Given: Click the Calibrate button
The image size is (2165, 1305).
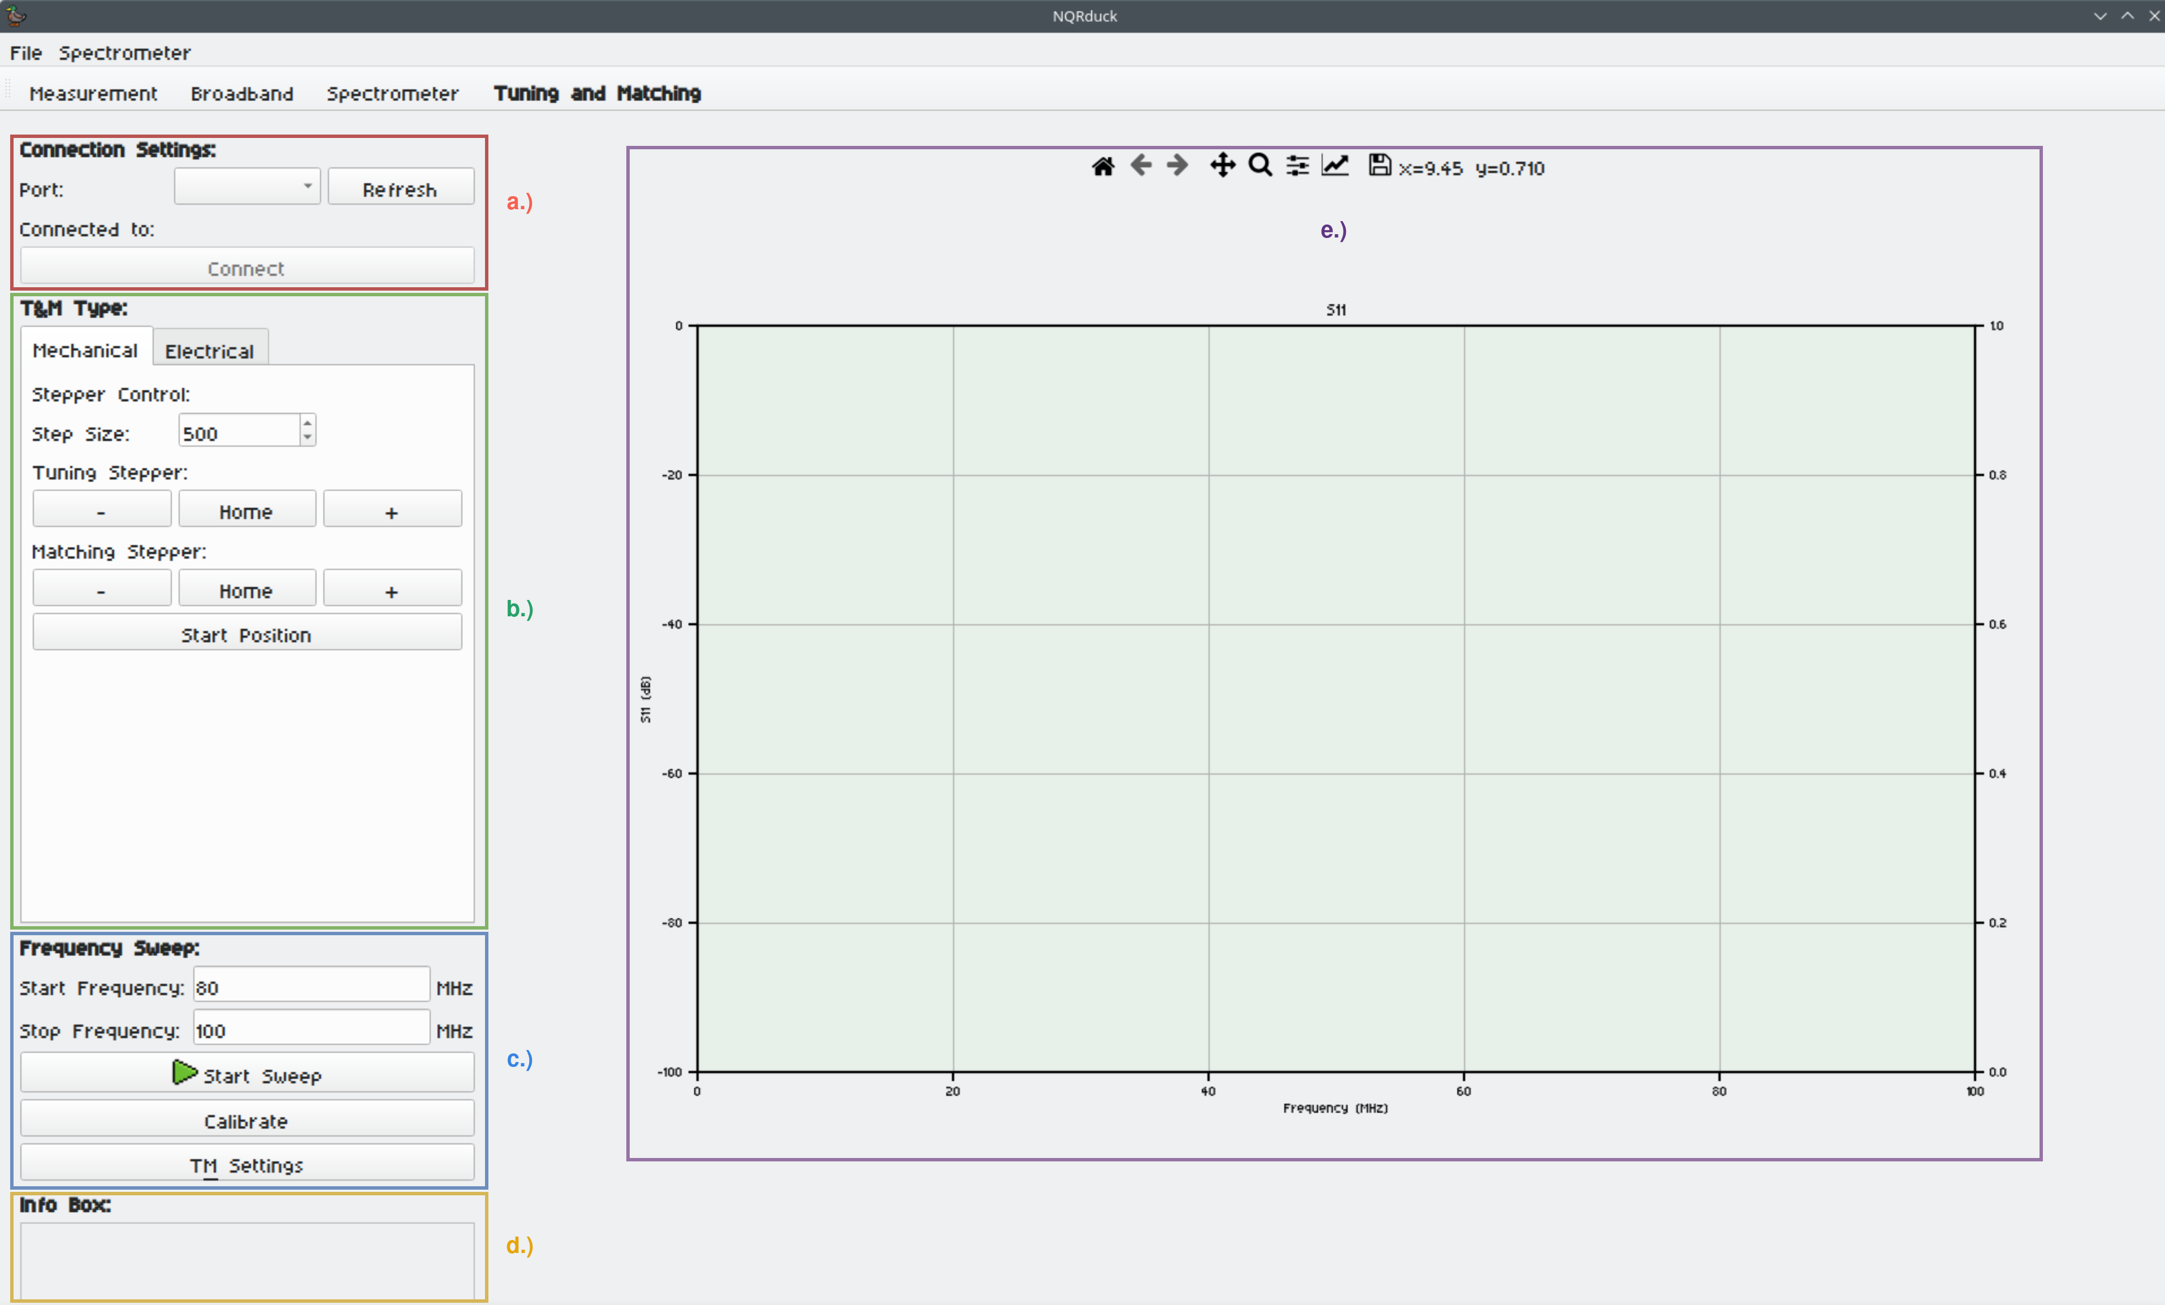Looking at the screenshot, I should (x=247, y=1121).
